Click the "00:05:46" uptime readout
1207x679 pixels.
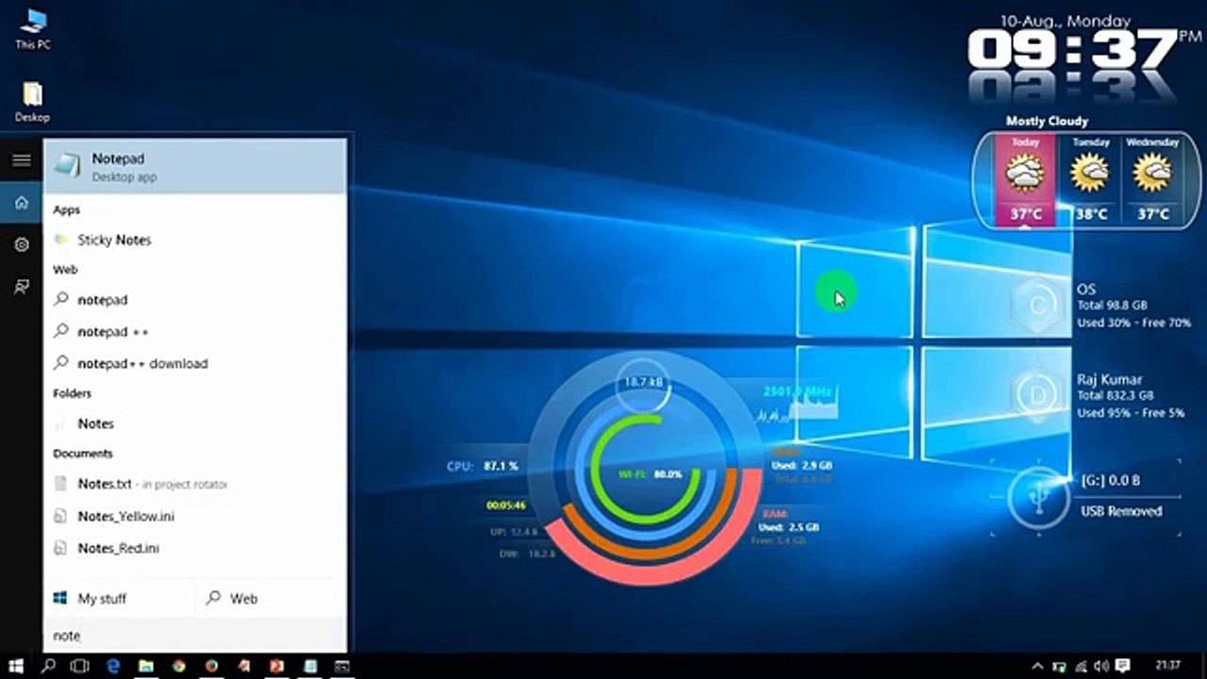(505, 505)
